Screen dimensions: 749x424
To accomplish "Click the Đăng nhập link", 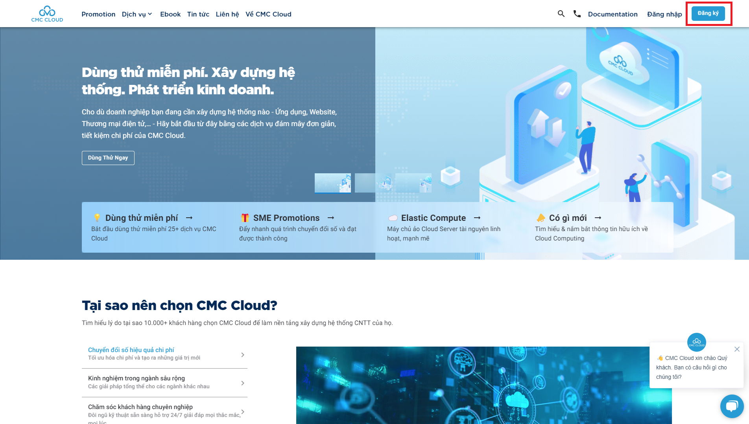I will [664, 14].
